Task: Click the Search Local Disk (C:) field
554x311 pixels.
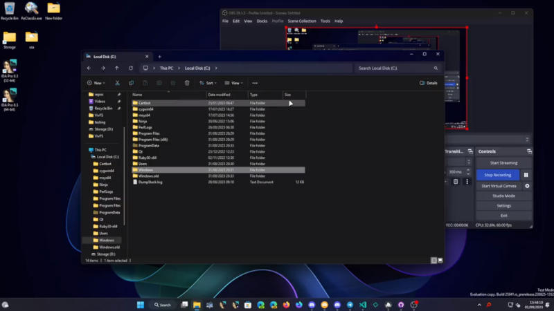Action: [x=395, y=68]
